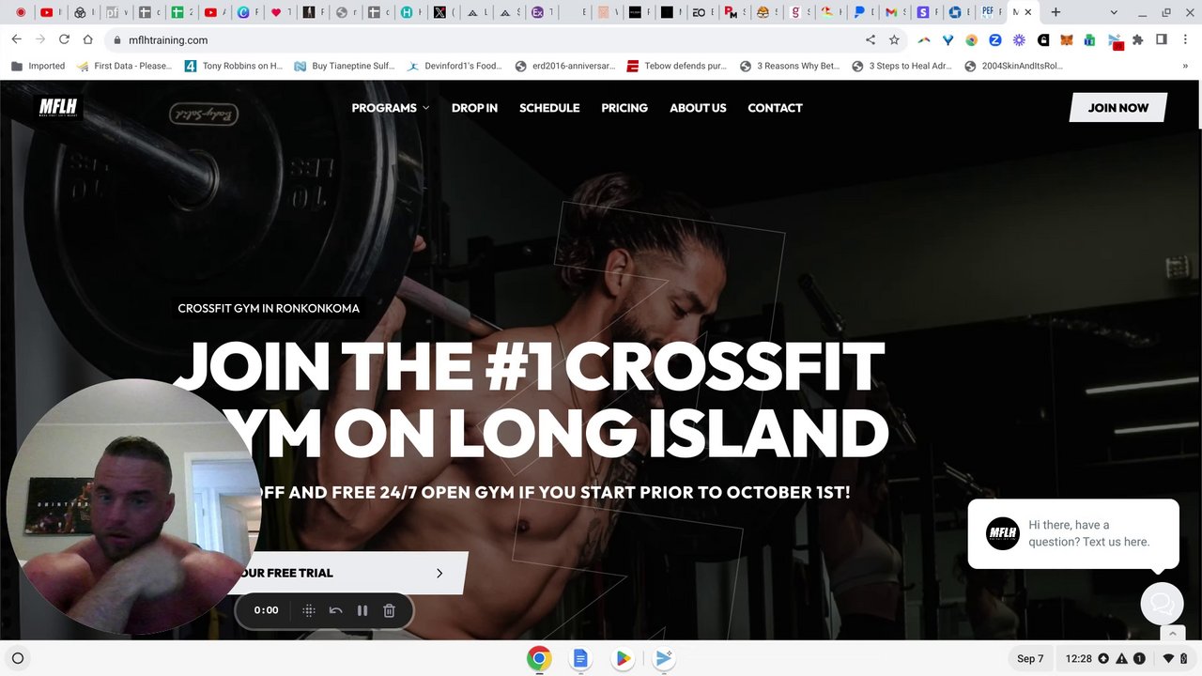Start your free trial button
The height and width of the screenshot is (676, 1202).
pyautogui.click(x=347, y=573)
